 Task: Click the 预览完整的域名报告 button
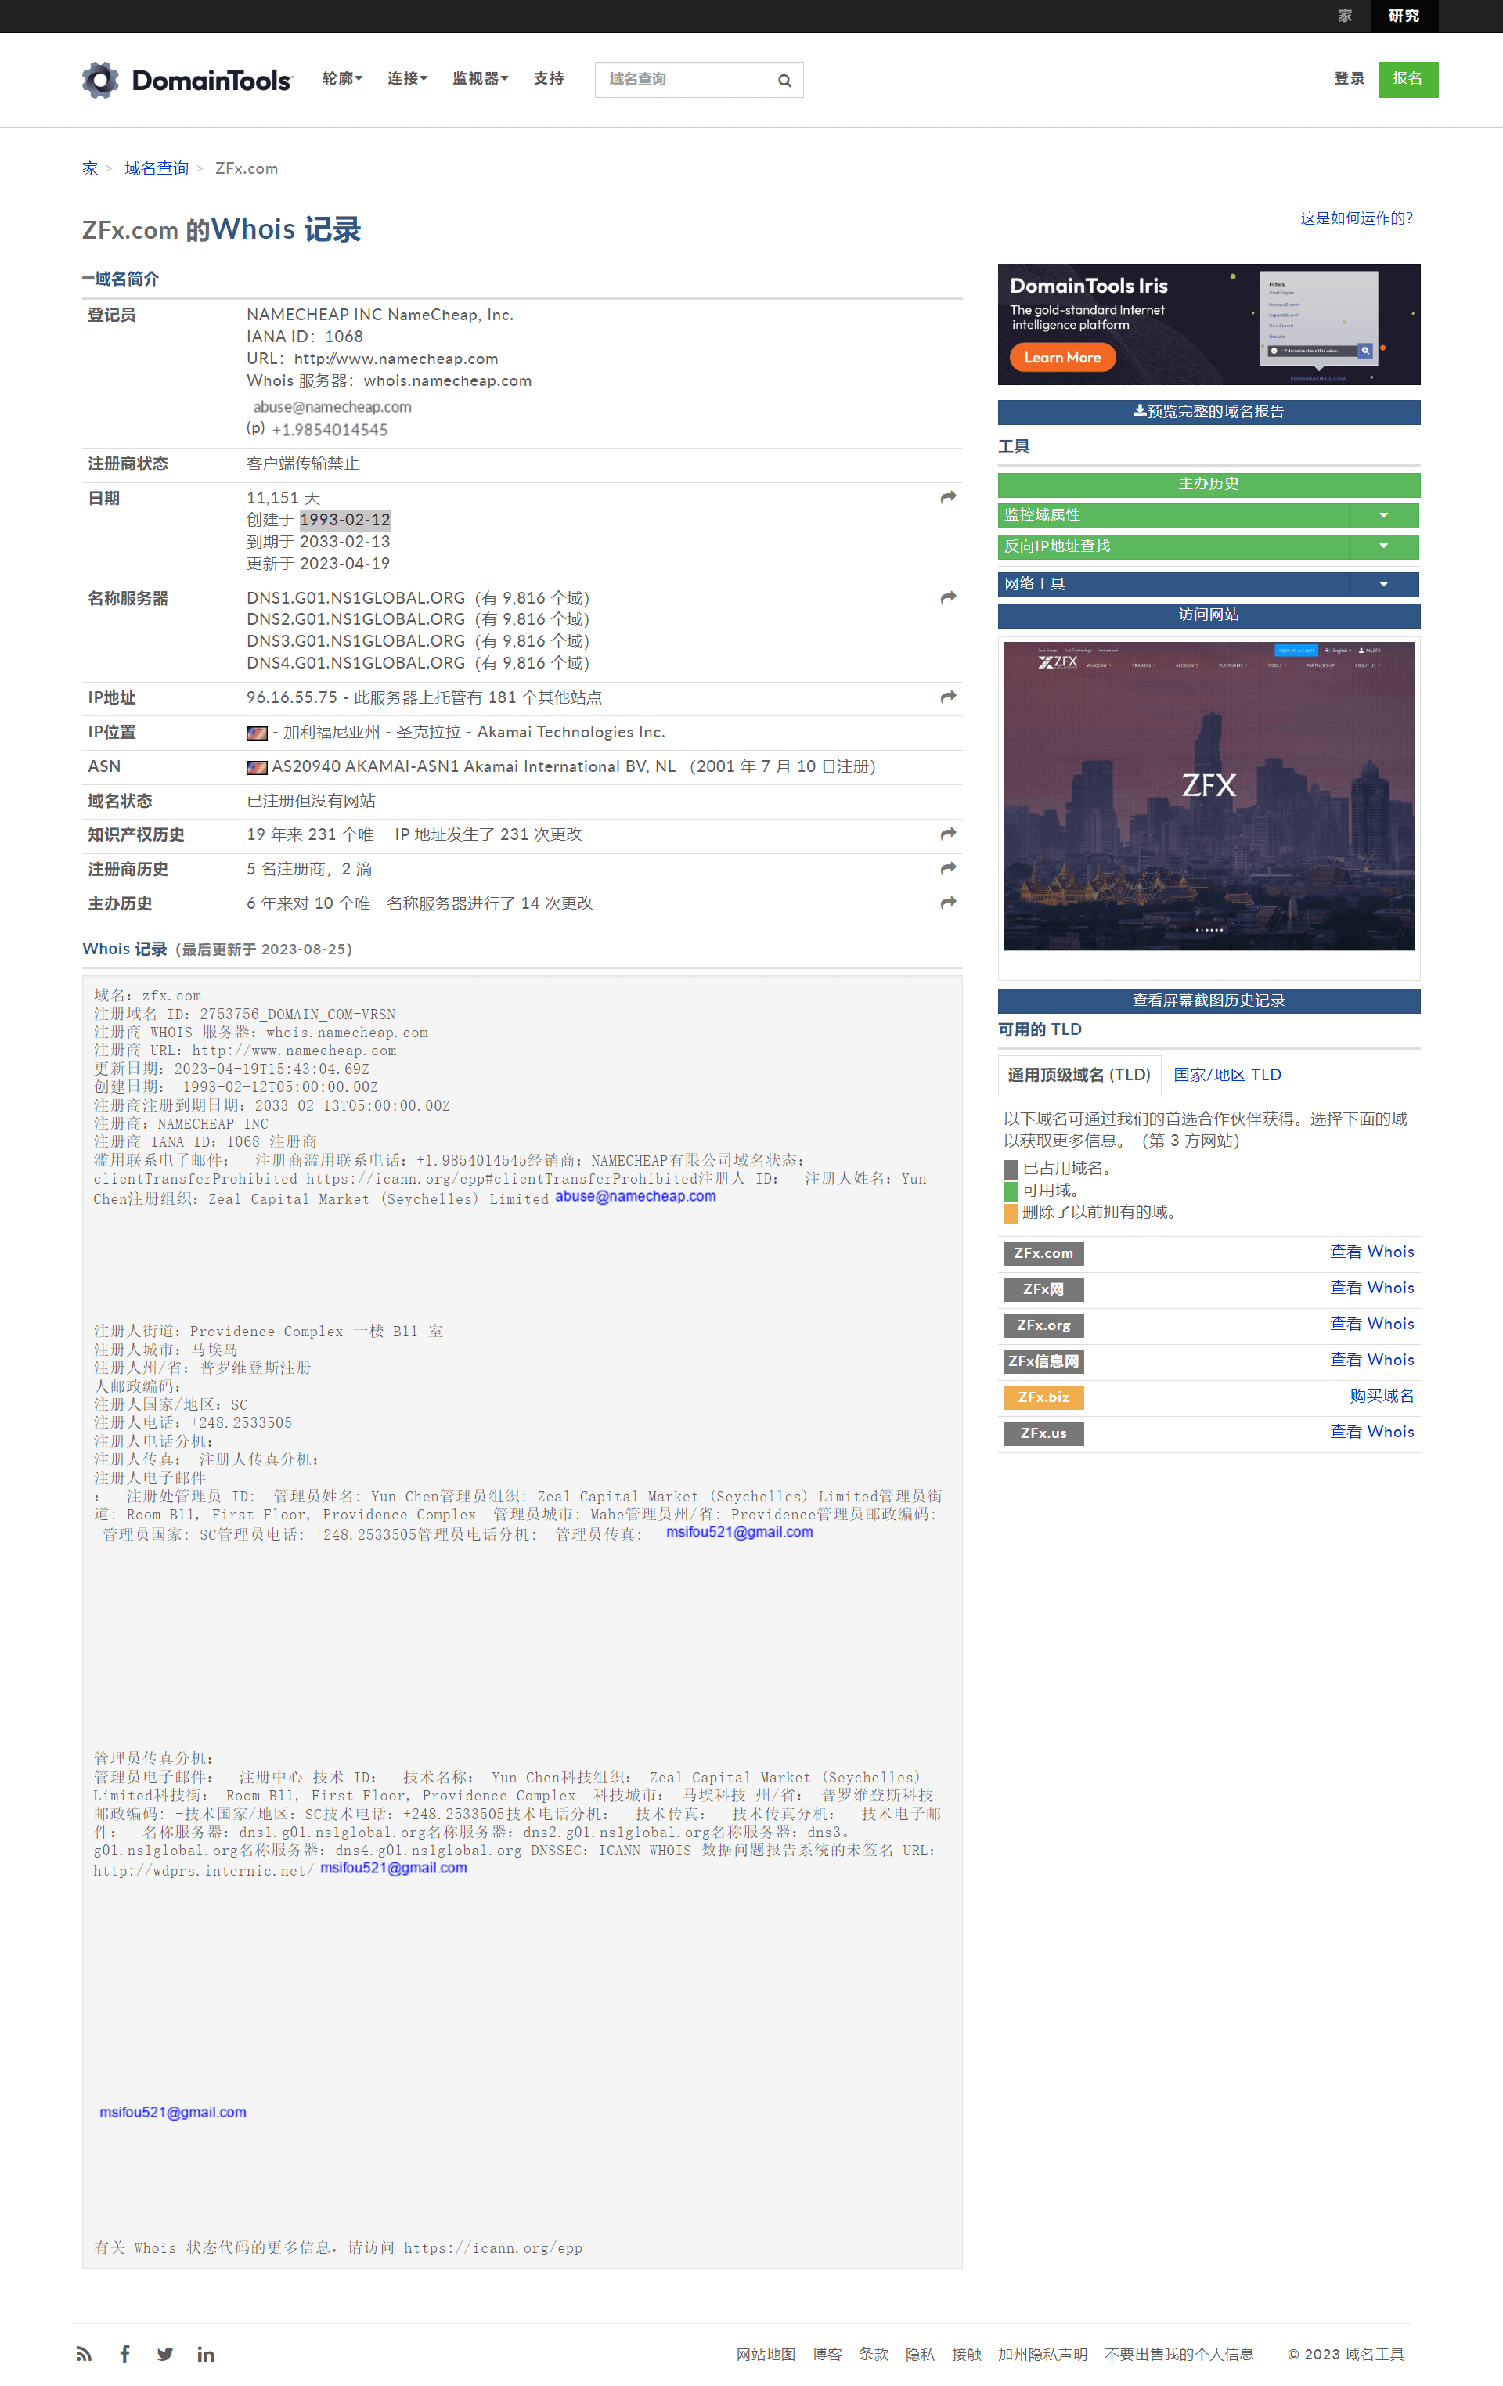pos(1209,413)
